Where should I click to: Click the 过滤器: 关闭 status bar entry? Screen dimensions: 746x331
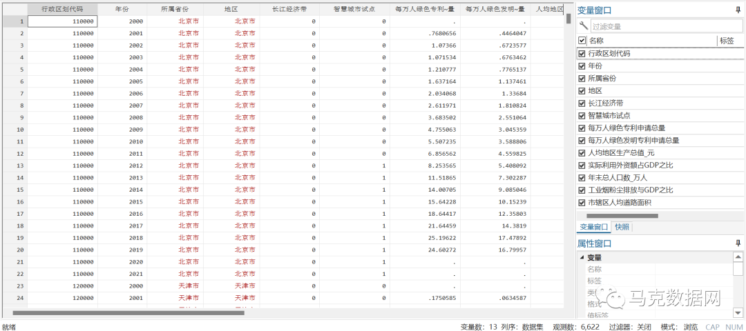point(630,327)
